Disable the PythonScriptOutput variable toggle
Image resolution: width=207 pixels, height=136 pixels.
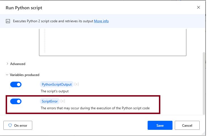16,84
